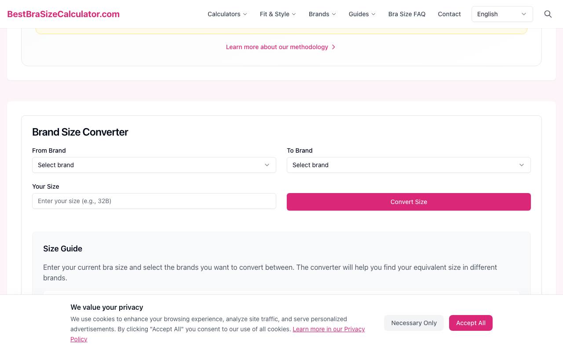The width and height of the screenshot is (563, 351).
Task: Open Learn more in our Privacy Policy link
Action: tap(218, 334)
